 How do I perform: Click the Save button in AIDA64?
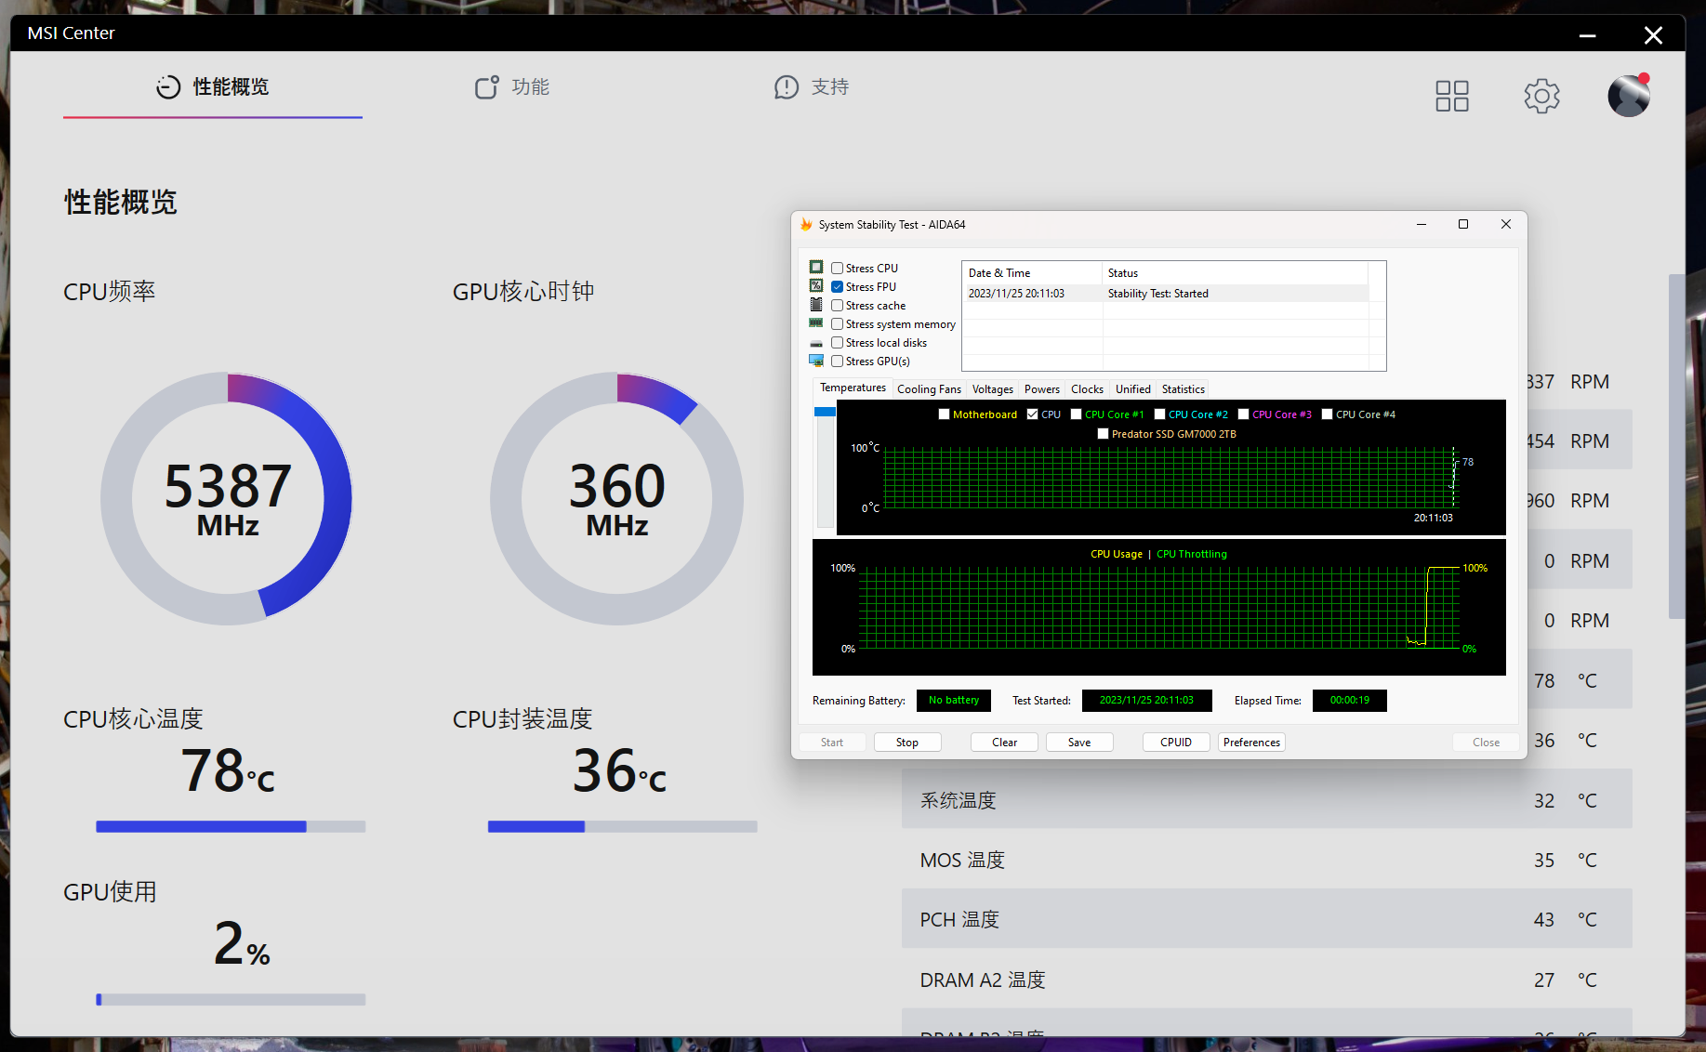(x=1079, y=742)
